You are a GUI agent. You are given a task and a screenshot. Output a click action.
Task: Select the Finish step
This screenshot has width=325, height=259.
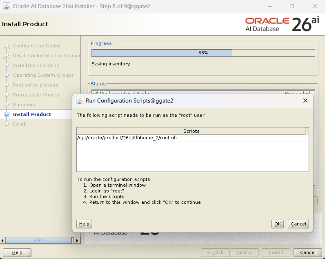click(20, 124)
